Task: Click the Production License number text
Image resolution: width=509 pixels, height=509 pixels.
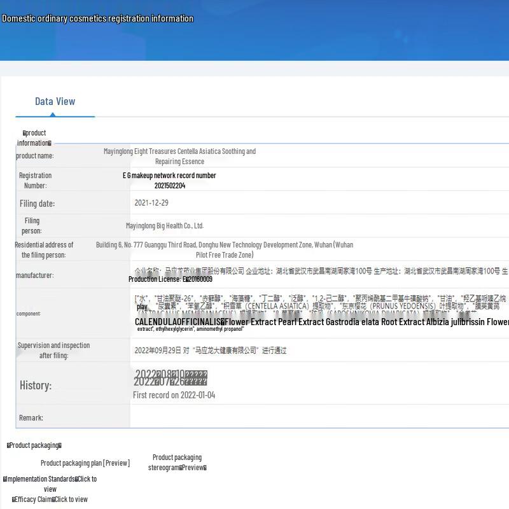Action: click(x=170, y=279)
